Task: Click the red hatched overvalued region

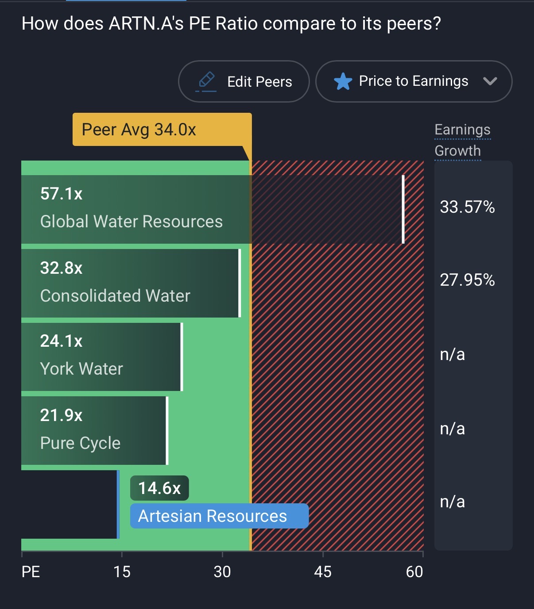Action: (337, 398)
